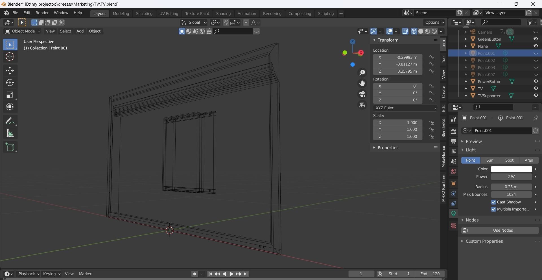
Task: Toggle camera view icon
Action: pos(362,94)
